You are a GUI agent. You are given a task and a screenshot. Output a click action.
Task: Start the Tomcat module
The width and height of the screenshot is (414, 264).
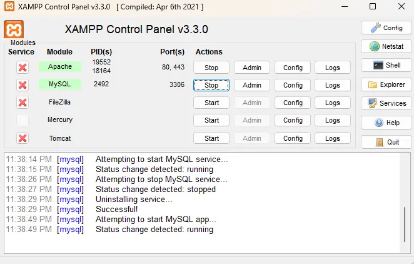211,138
